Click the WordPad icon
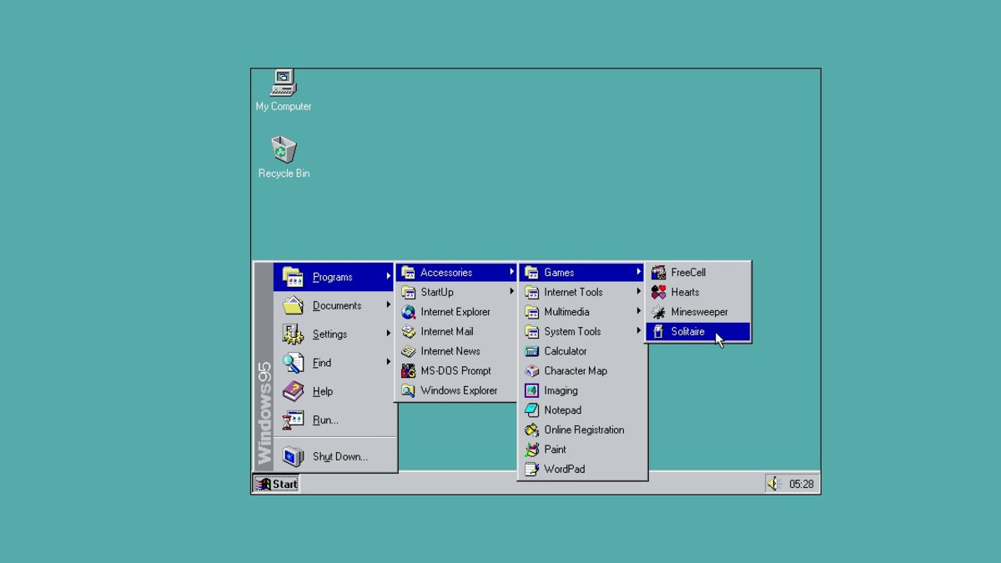This screenshot has height=563, width=1001. (531, 469)
